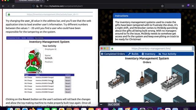Click Revert for Inventory SKU0002 Changed

click(68, 80)
